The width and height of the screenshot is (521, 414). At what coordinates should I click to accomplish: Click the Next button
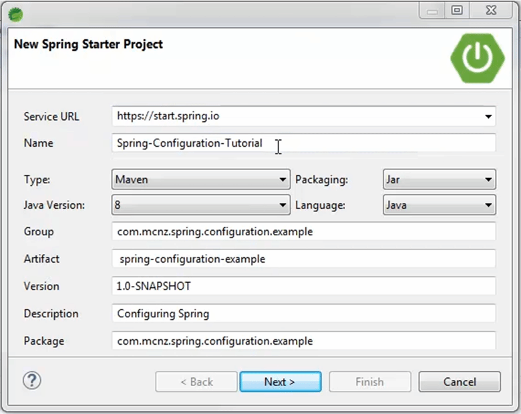281,382
